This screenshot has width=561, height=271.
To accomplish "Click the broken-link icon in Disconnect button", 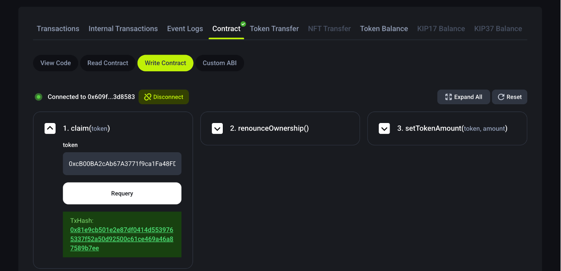I will [148, 97].
